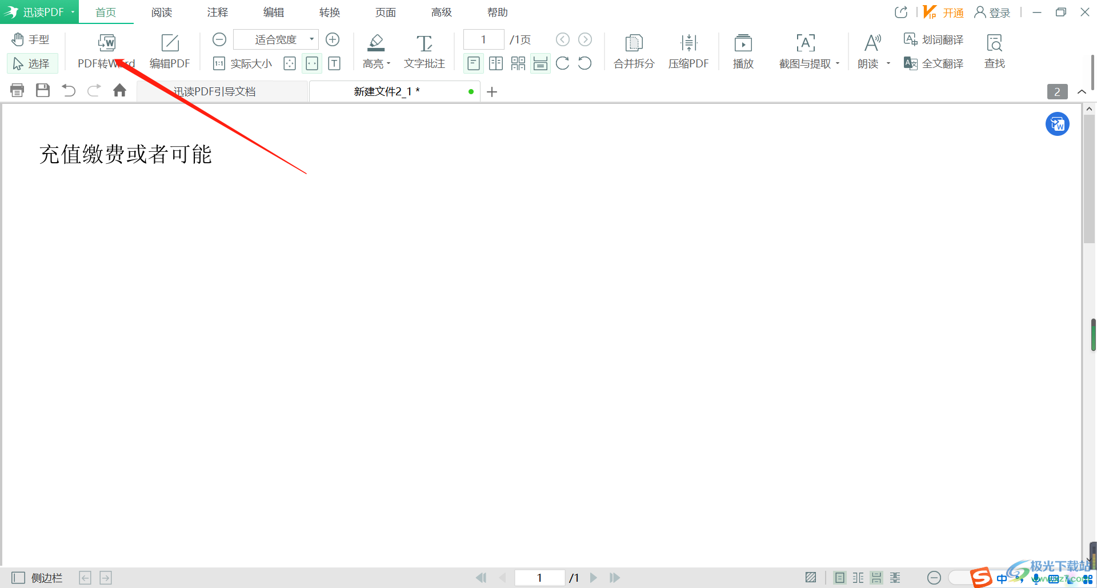Click the 截图与提取 screenshot tool
The width and height of the screenshot is (1097, 588).
tap(805, 51)
